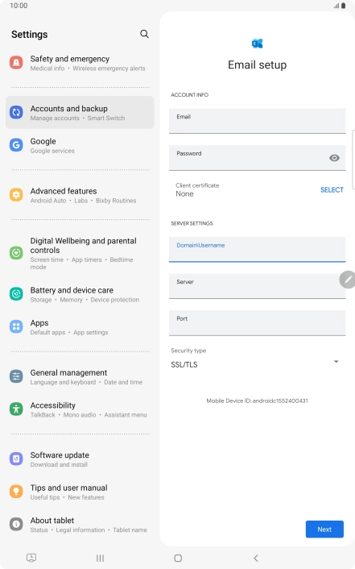Tap the Software update icon
This screenshot has width=355, height=569.
pyautogui.click(x=16, y=459)
